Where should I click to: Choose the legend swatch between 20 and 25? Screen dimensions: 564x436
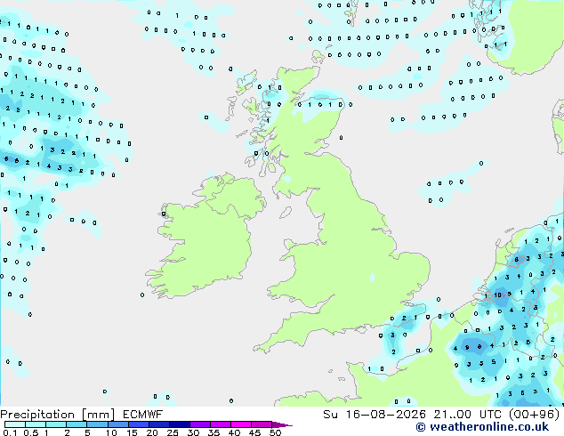pyautogui.click(x=159, y=424)
